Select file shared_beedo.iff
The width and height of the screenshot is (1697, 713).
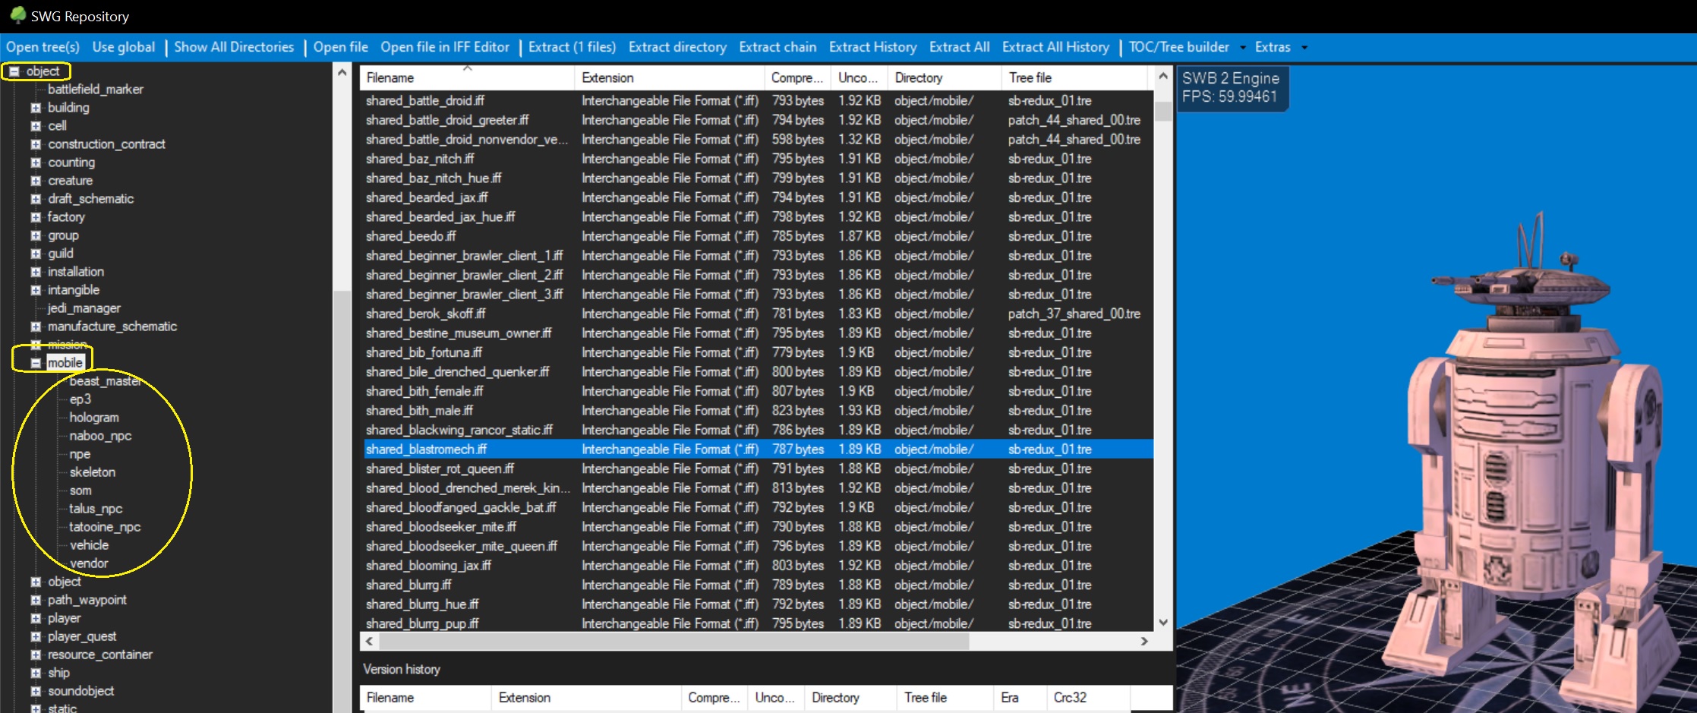point(411,236)
